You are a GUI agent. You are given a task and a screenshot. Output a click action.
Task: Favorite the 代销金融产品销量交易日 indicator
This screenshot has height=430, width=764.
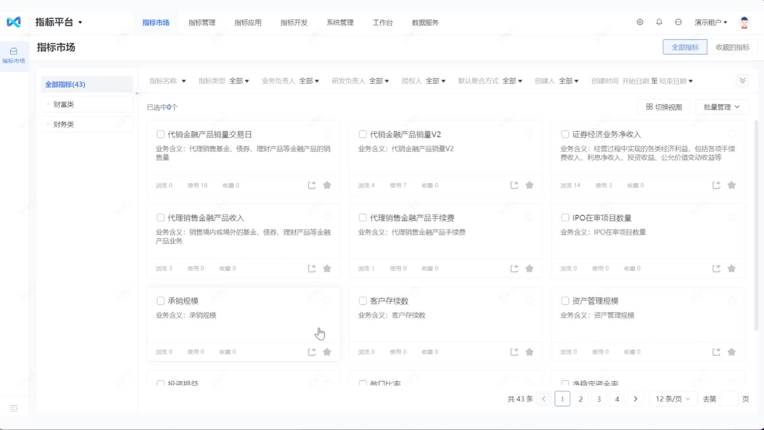click(x=327, y=185)
